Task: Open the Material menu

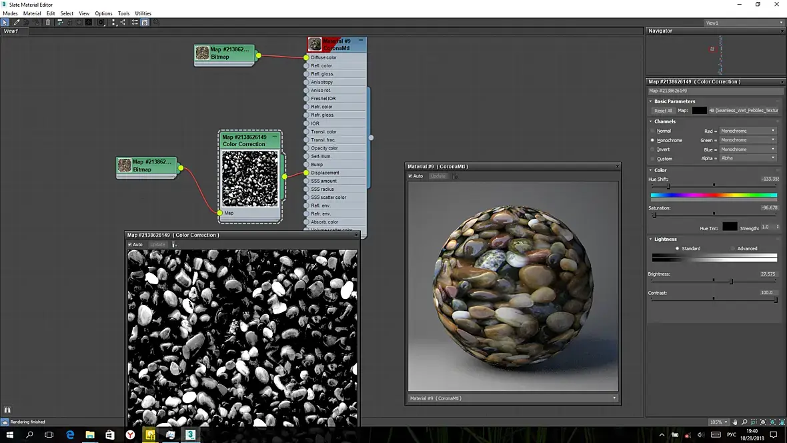Action: 32,13
